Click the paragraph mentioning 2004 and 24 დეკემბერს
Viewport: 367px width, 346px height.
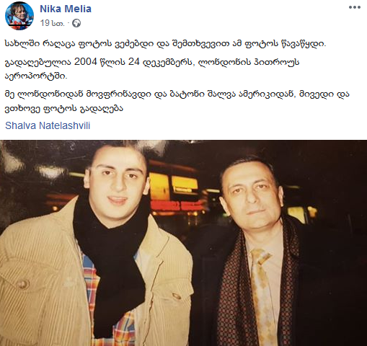click(x=152, y=69)
